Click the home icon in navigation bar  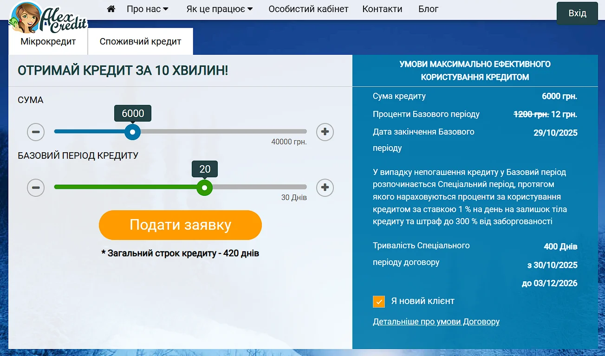111,9
